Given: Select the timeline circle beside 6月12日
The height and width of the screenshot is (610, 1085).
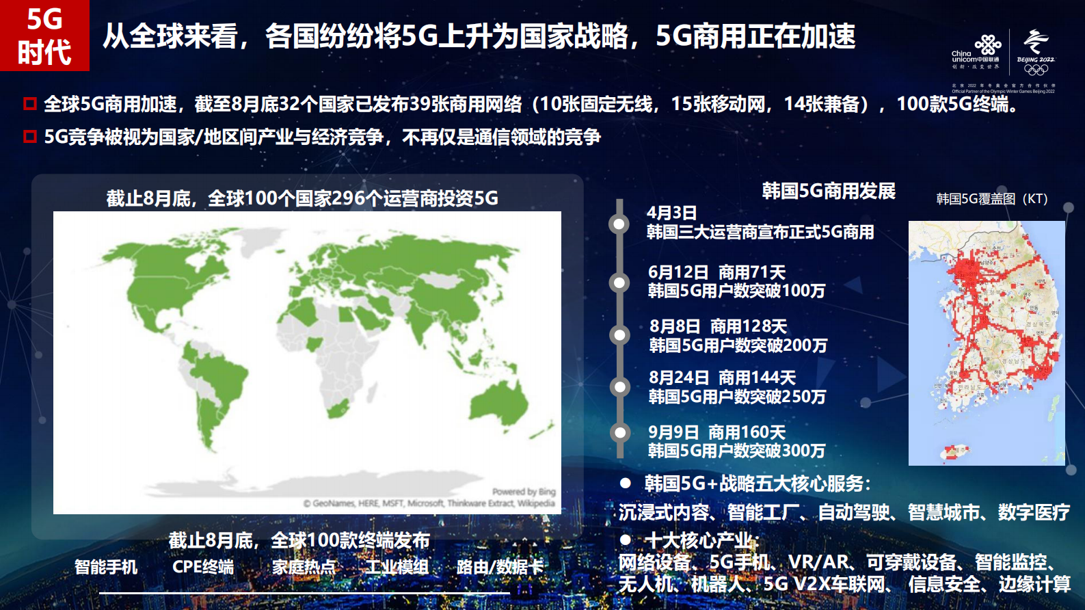Looking at the screenshot, I should [619, 282].
